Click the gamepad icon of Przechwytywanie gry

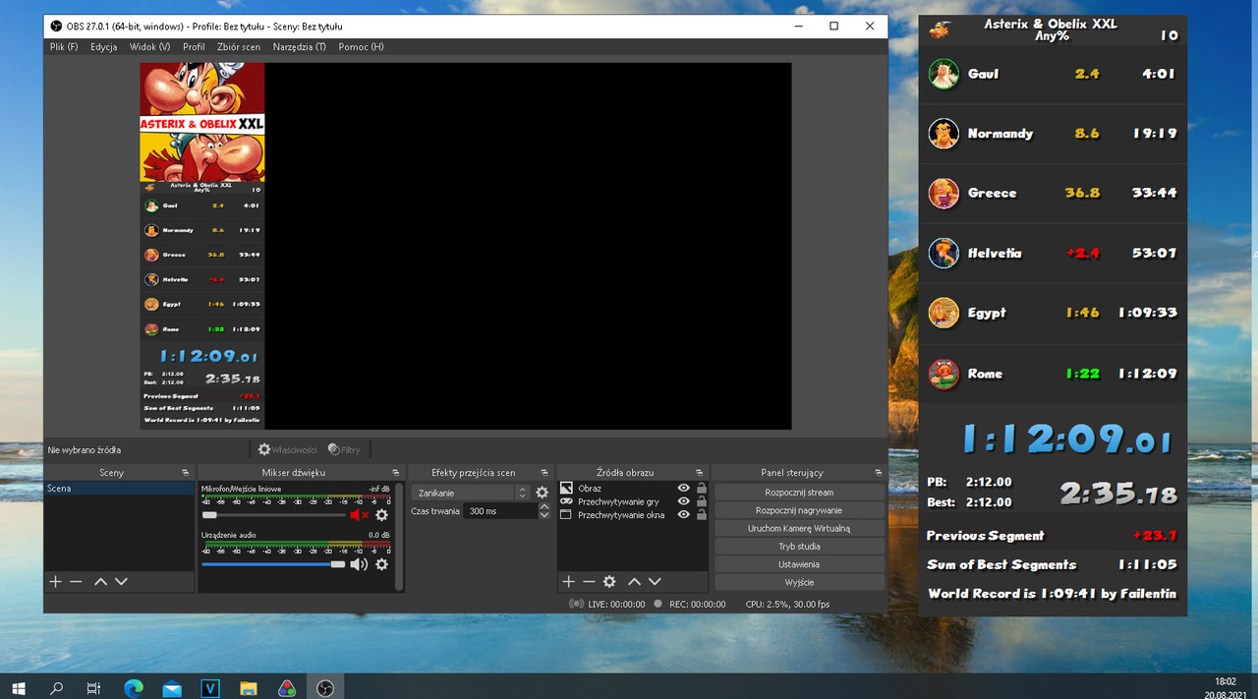[x=566, y=501]
